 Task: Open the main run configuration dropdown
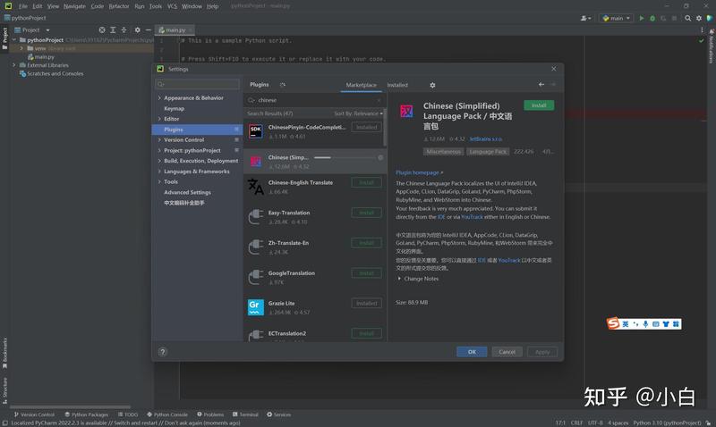pos(617,18)
